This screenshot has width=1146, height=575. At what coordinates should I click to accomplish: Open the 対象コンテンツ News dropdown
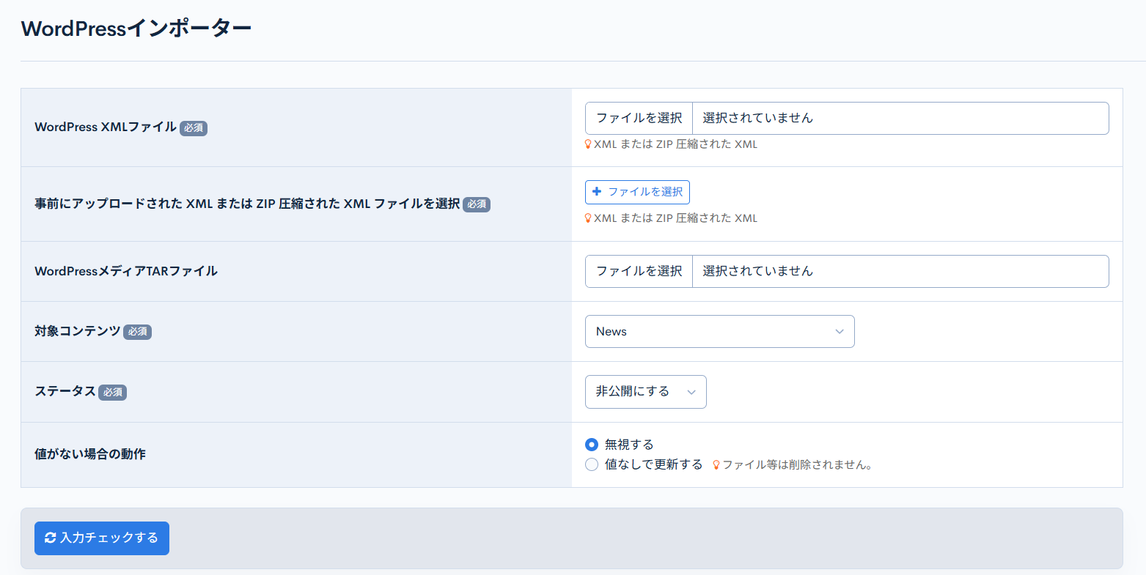[719, 331]
